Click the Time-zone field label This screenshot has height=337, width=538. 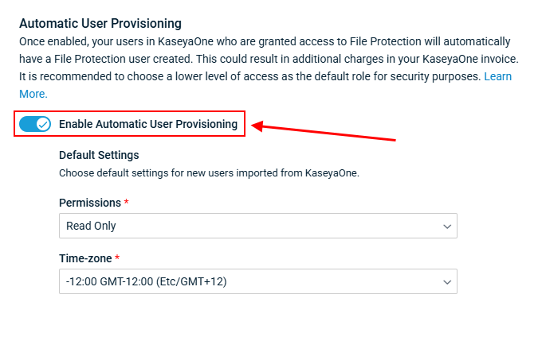click(x=86, y=258)
